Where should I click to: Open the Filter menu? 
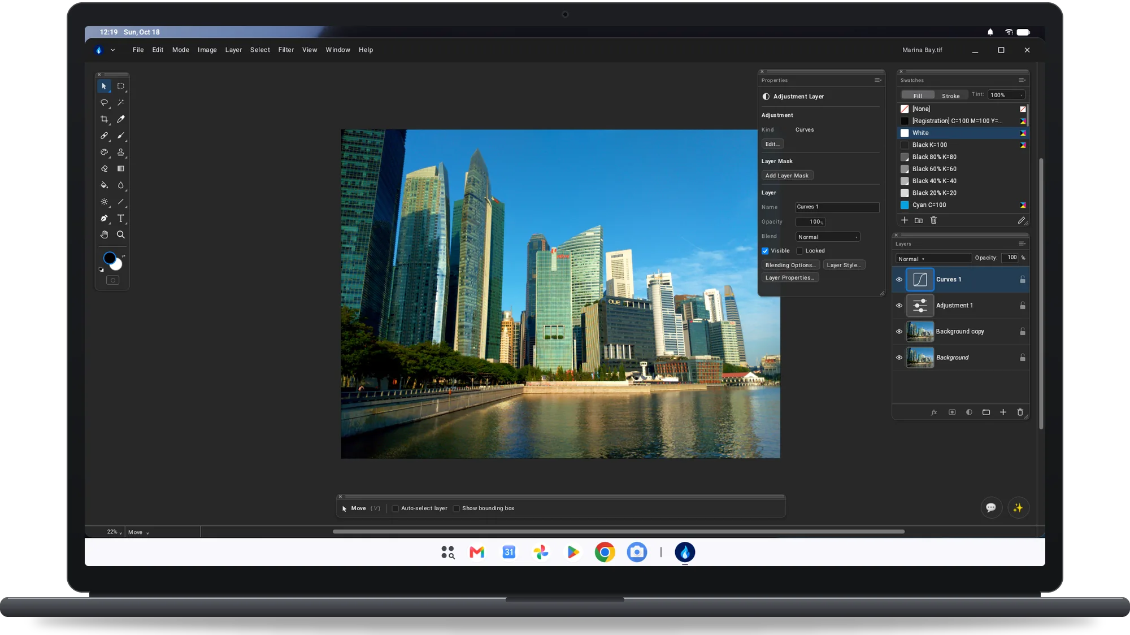pyautogui.click(x=286, y=50)
